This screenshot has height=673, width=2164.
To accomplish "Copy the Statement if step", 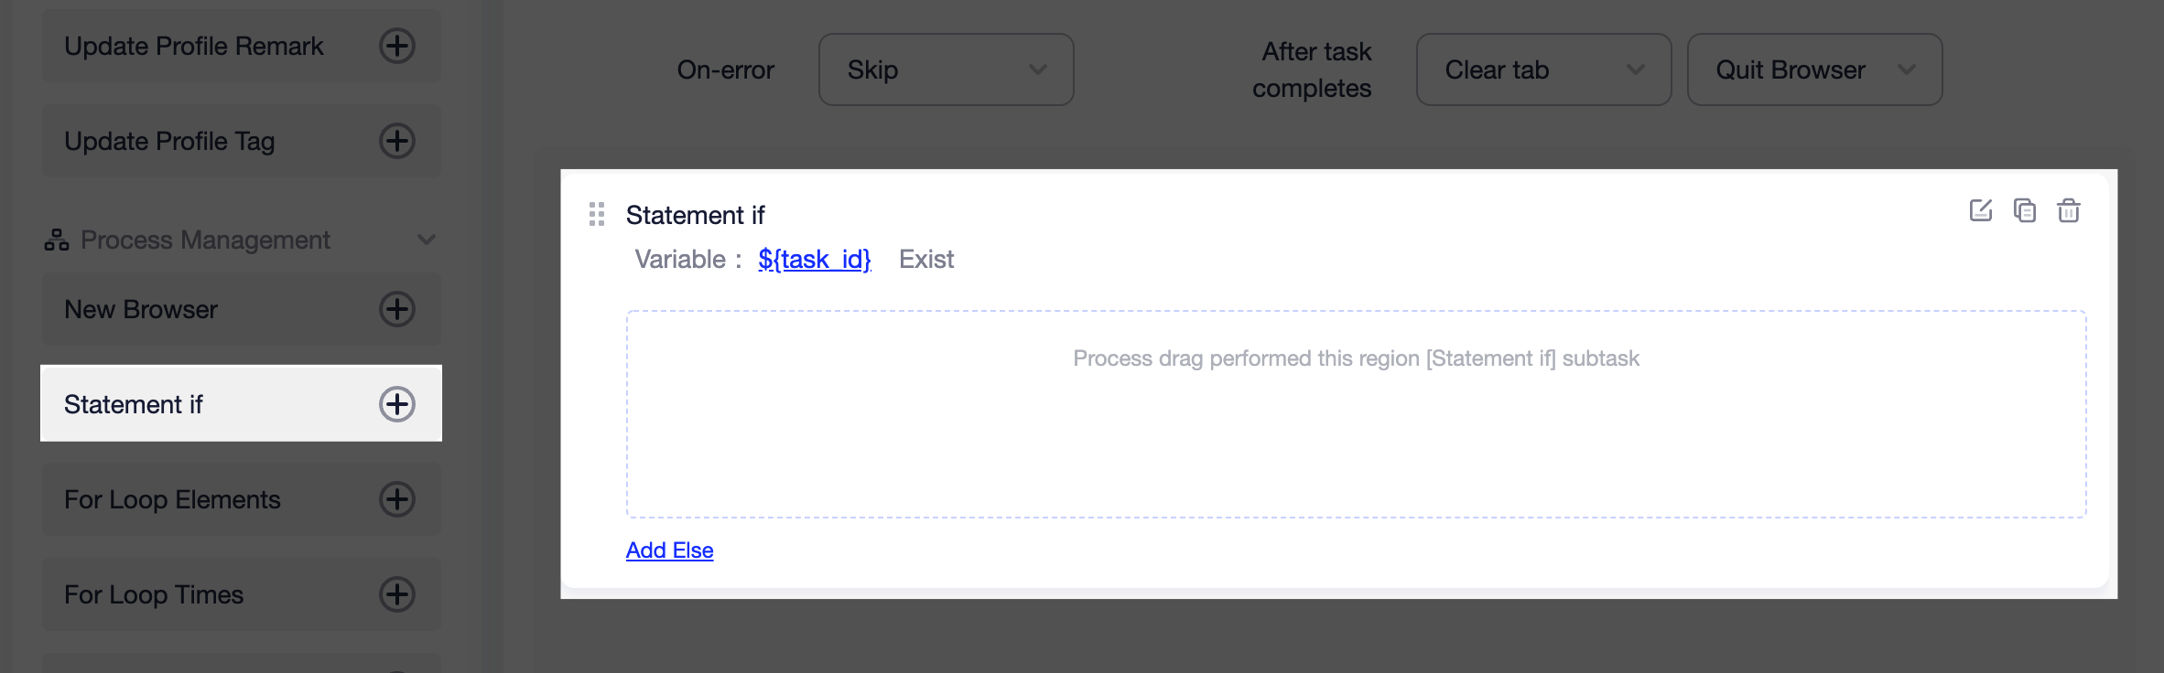I will 2025,211.
